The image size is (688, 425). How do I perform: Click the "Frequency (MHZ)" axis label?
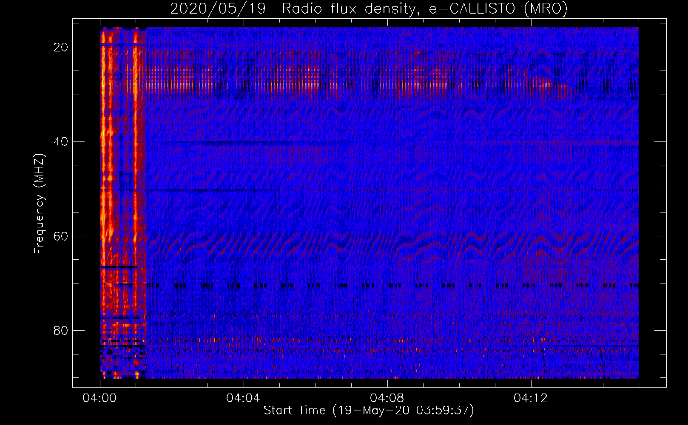tap(39, 204)
